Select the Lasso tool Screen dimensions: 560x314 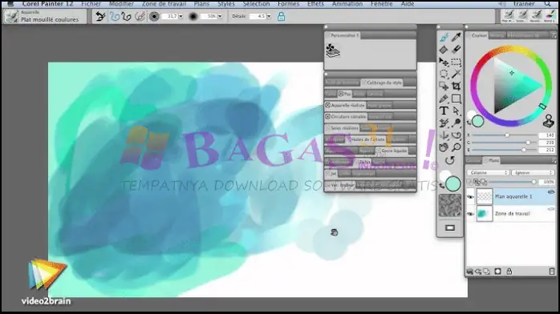click(444, 74)
